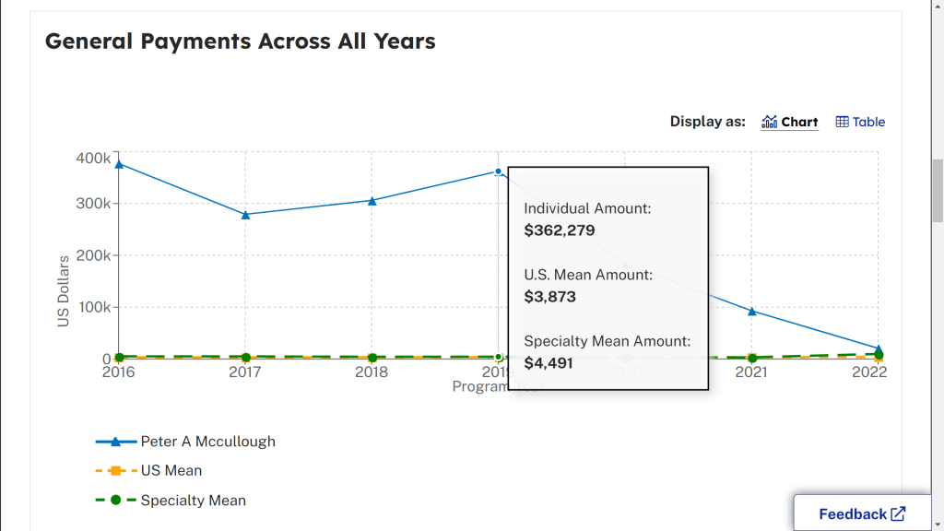Screen dimensions: 944x531
Task: Click the 2017 individual data point
Action: (x=245, y=215)
